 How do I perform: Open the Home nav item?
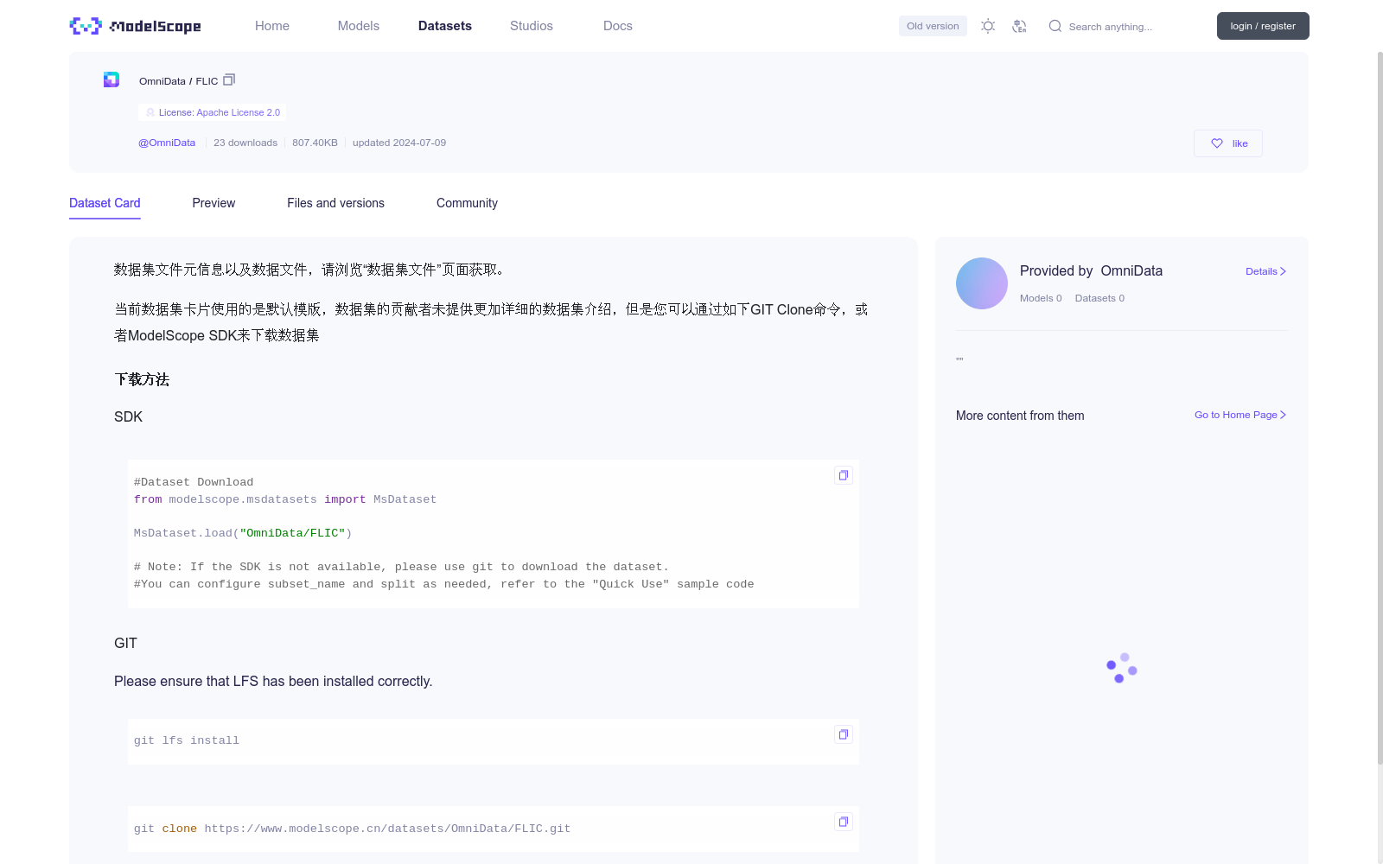click(x=272, y=26)
